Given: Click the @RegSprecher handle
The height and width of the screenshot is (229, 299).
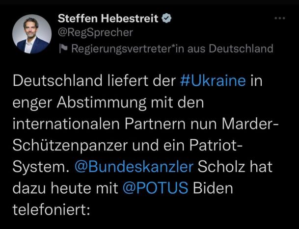Looking at the screenshot, I should click(95, 32).
